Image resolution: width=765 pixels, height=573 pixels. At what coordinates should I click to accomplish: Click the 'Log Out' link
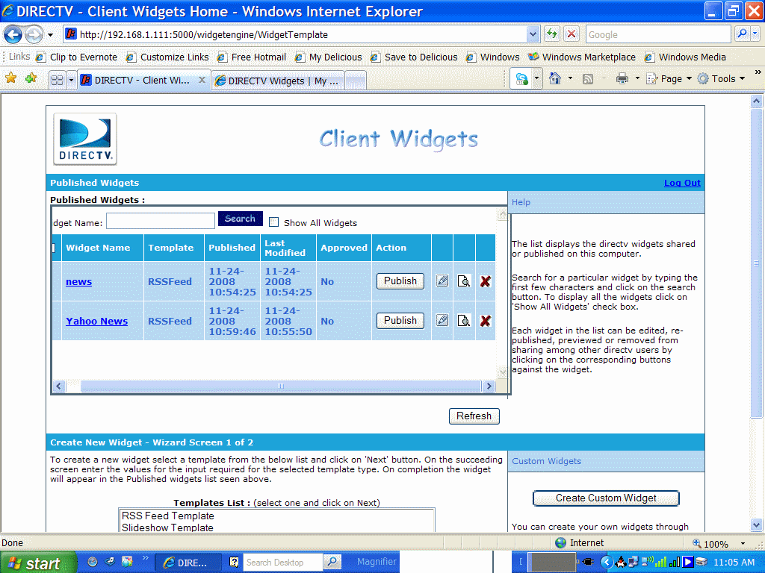coord(682,183)
